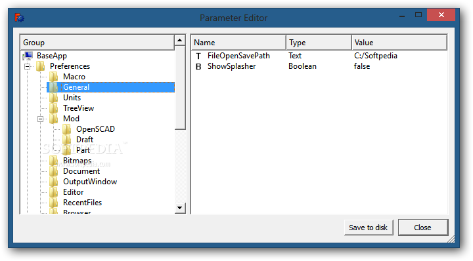This screenshot has height=261, width=473.
Task: Click the Draft folder icon
Action: [67, 140]
